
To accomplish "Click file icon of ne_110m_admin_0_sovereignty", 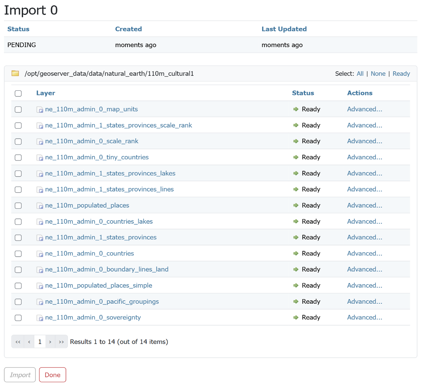I will 40,318.
